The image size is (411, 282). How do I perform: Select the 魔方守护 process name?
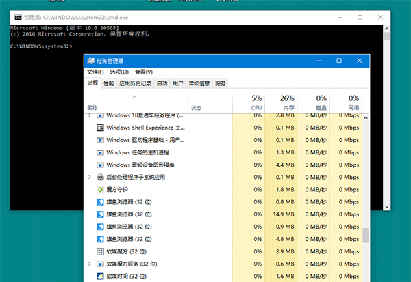point(117,190)
